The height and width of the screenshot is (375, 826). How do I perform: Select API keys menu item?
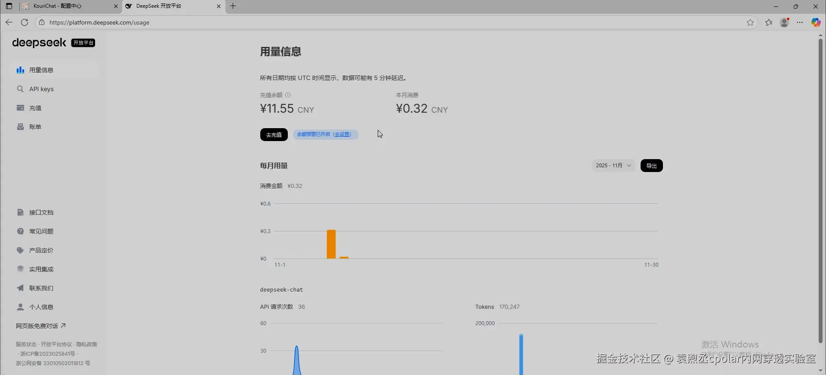pyautogui.click(x=55, y=89)
